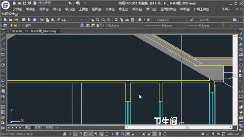
Task: Toggle Object Snap Tracking in status bar
Action: click(x=91, y=134)
